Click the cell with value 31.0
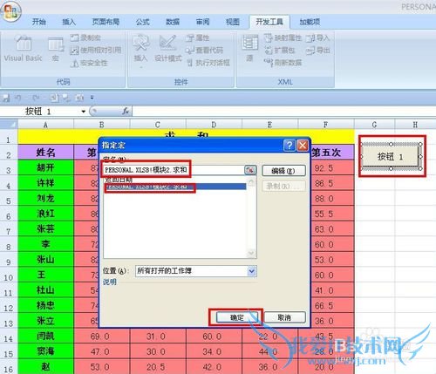The image size is (436, 374). point(158,337)
